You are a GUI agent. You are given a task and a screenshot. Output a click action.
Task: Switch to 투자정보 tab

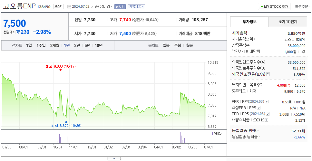249,22
